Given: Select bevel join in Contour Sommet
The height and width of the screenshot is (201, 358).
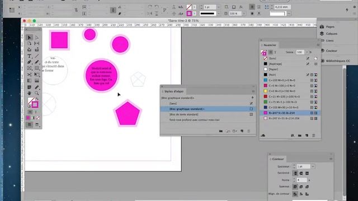Looking at the screenshot, I should [307, 187].
